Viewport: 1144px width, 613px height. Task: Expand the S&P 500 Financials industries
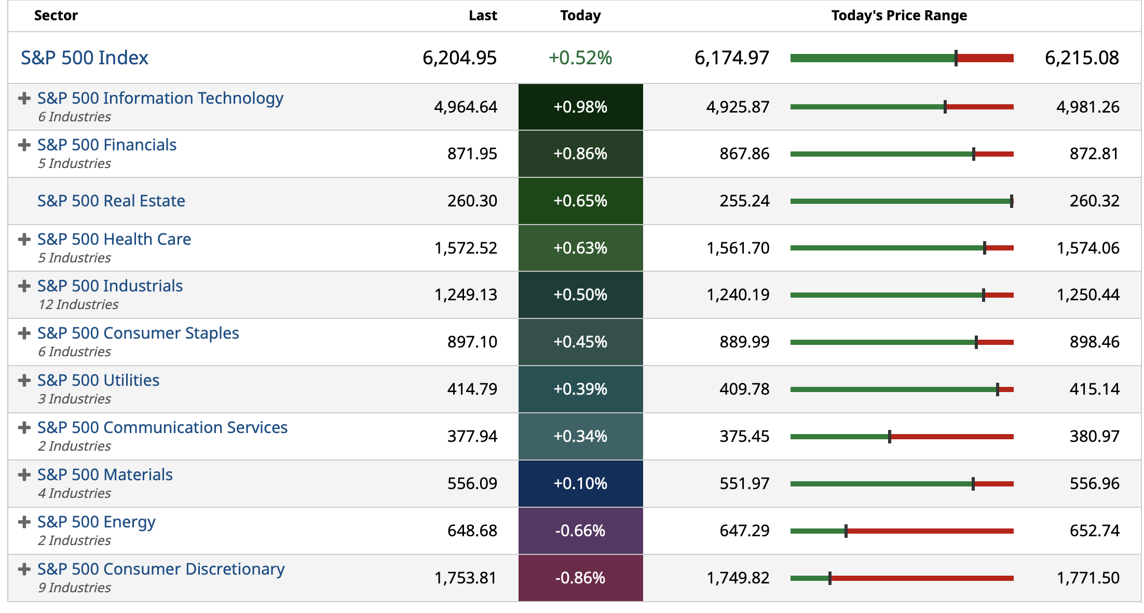(24, 145)
